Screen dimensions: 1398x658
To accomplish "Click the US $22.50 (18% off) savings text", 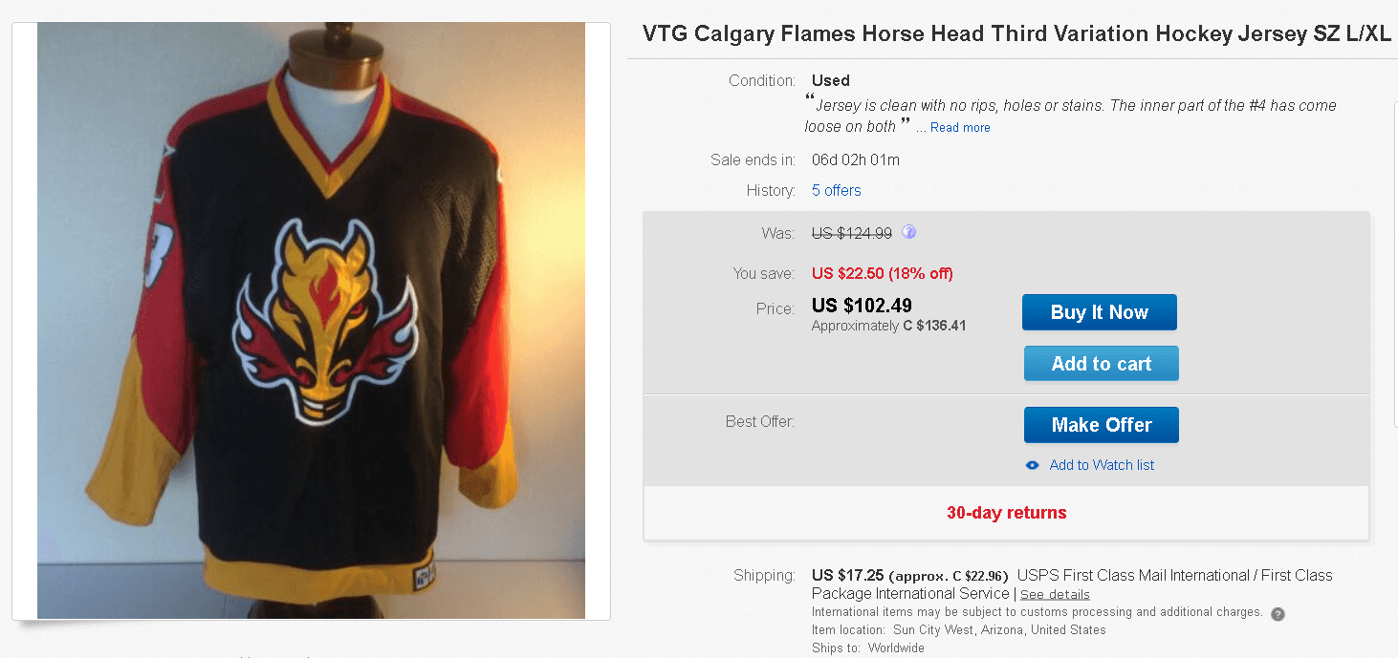I will pyautogui.click(x=883, y=273).
